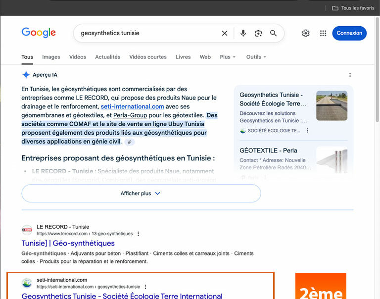Expand AI overview with Afficher plus
This screenshot has height=299, width=380.
click(x=141, y=194)
